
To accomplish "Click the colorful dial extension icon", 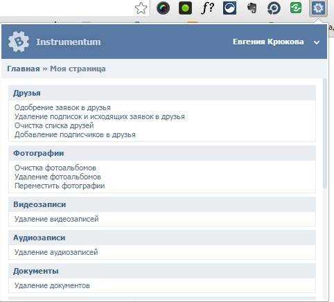I will pos(163,8).
